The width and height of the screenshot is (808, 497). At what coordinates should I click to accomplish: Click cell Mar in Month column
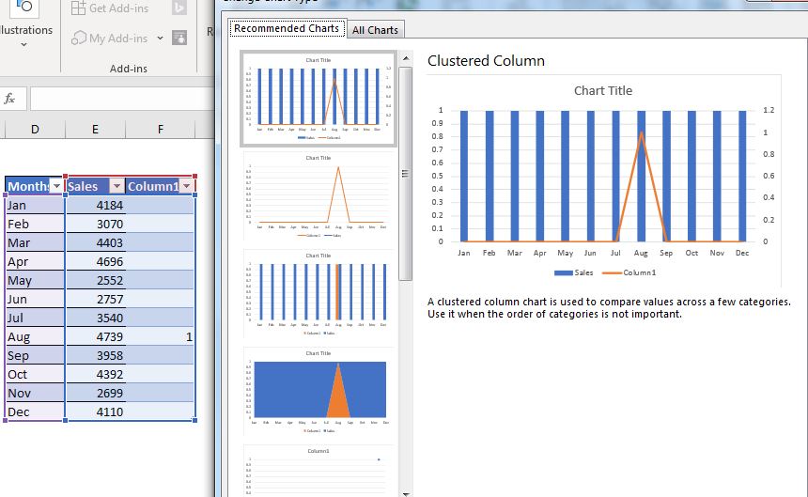(35, 242)
